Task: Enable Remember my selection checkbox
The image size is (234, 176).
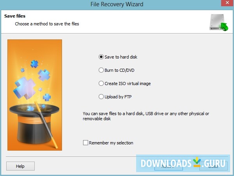Action: coord(85,143)
